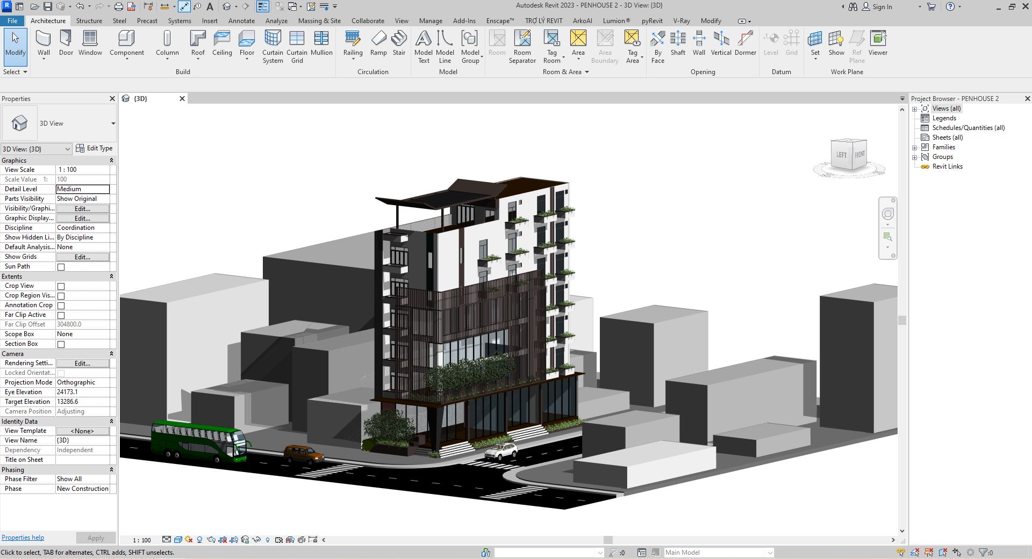Switch to the Annotate ribbon tab
This screenshot has width=1032, height=559.
click(241, 21)
